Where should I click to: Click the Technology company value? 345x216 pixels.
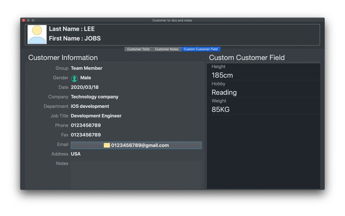click(x=95, y=97)
